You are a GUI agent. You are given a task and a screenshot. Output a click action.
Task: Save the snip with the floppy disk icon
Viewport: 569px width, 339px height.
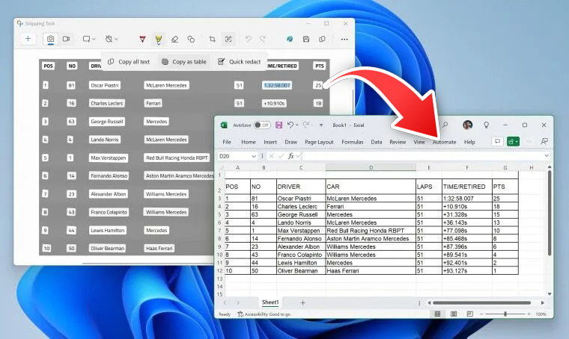306,39
